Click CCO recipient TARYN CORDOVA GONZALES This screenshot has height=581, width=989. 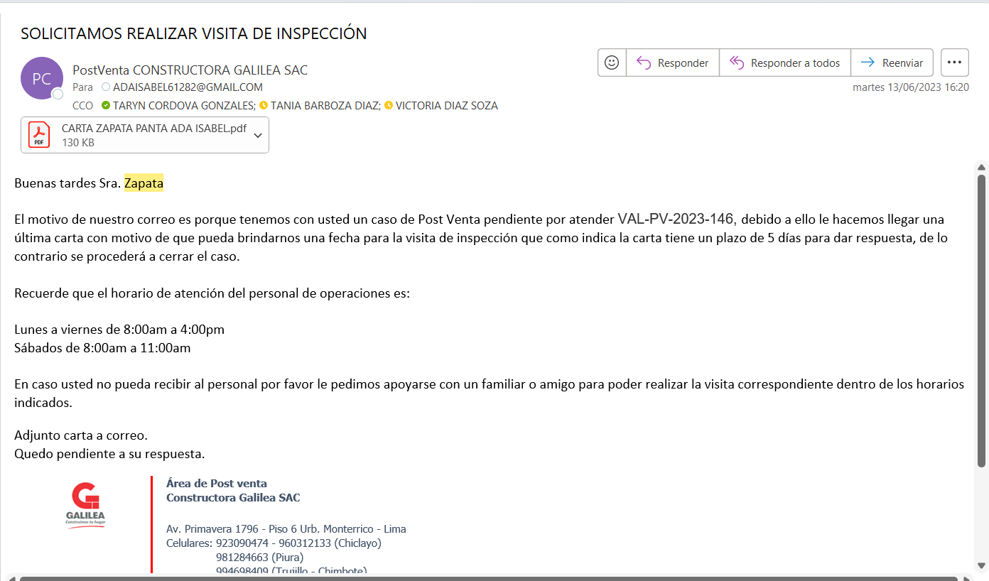coord(183,106)
